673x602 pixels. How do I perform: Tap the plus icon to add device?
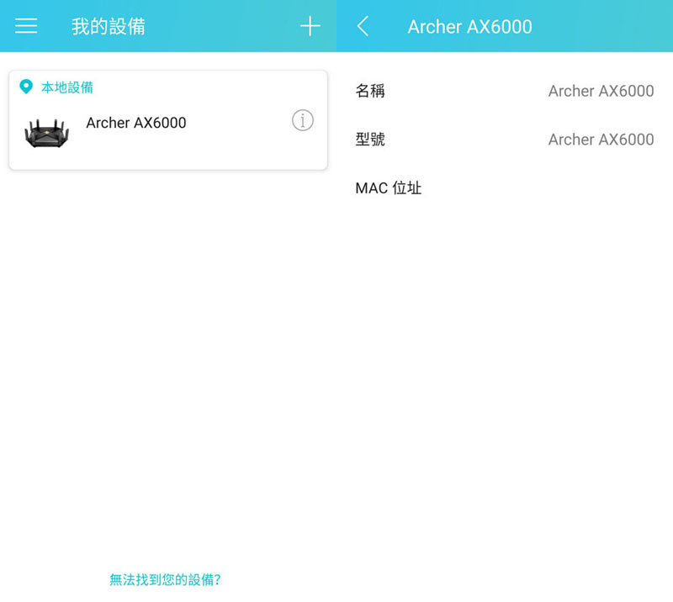coord(310,26)
